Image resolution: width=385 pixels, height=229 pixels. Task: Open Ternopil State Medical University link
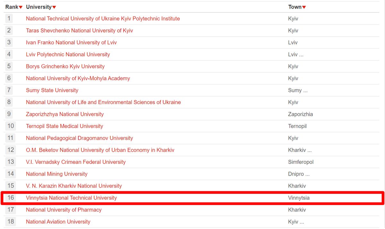point(64,126)
